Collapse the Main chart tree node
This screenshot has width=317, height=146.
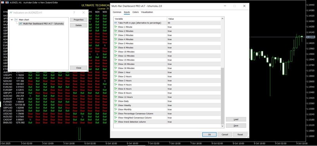click(12, 20)
